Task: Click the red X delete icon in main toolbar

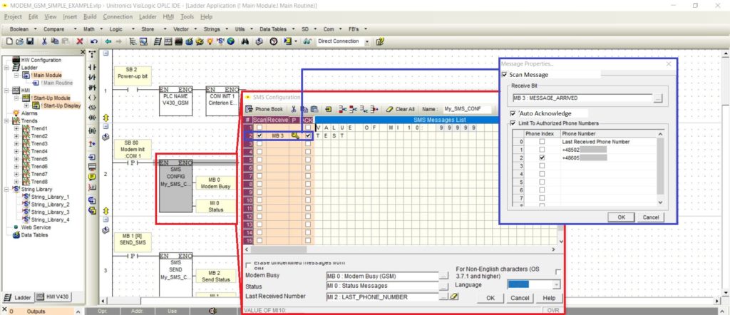Action: point(80,41)
